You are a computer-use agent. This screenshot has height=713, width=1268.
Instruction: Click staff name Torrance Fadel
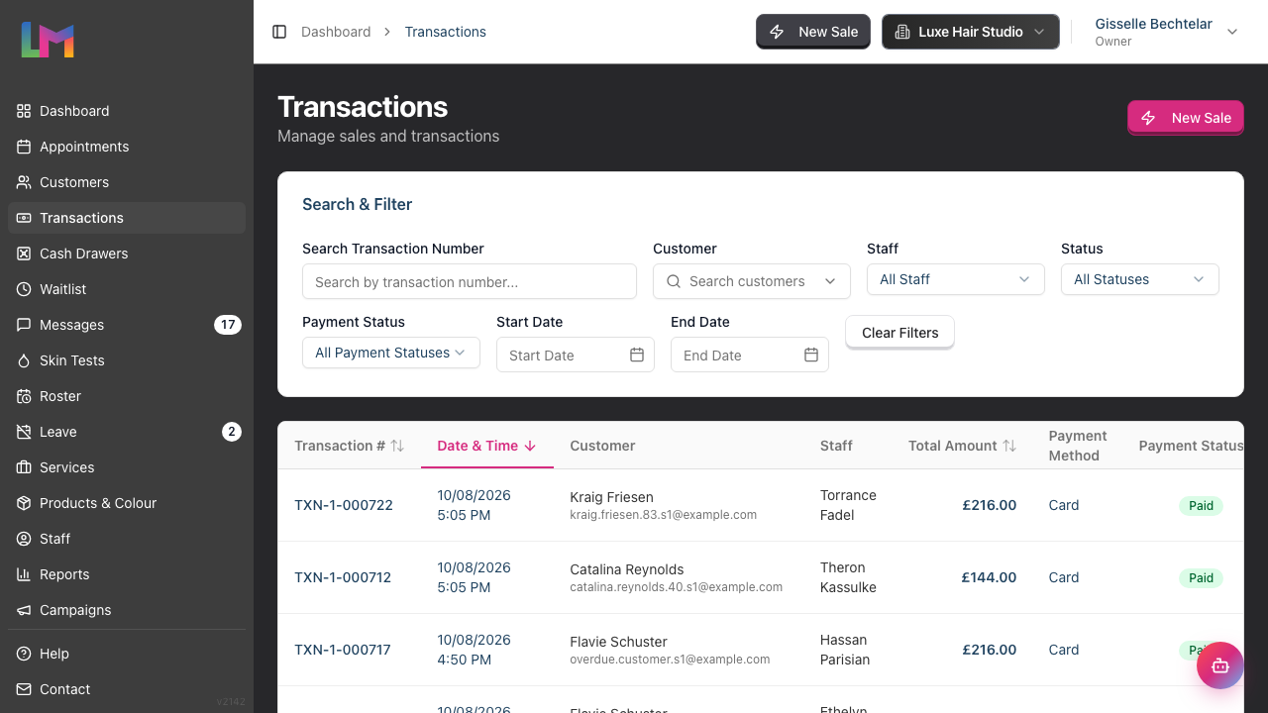848,505
